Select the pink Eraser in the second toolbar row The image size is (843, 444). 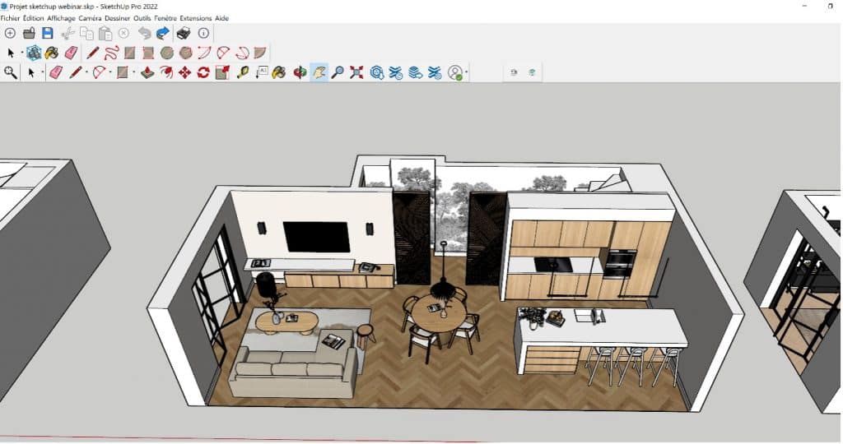click(x=71, y=53)
